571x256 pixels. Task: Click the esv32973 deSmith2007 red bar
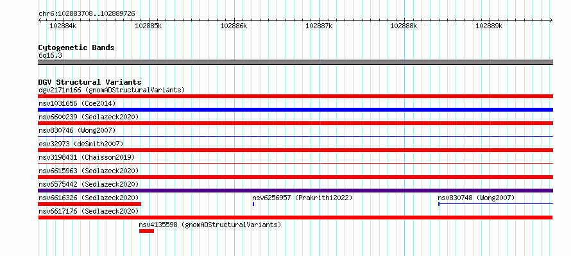coord(295,150)
